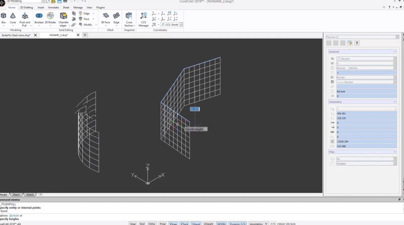Disable ETrack in the status bar
Screen dimensions: 404x225
click(x=184, y=223)
